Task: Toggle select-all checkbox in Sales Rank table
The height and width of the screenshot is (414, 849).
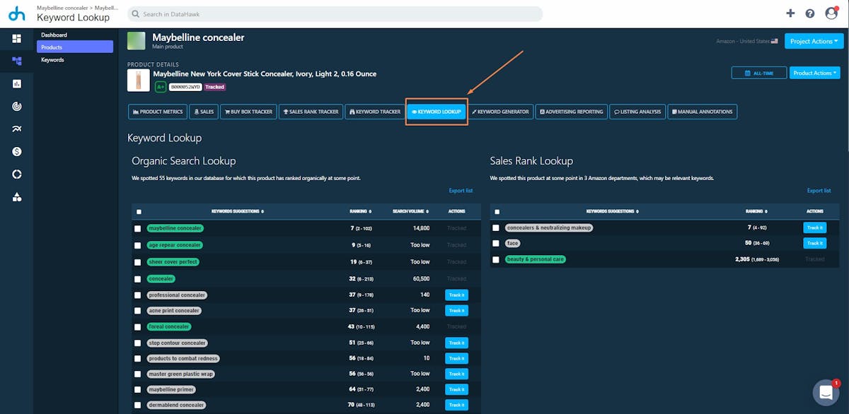Action: pyautogui.click(x=497, y=211)
